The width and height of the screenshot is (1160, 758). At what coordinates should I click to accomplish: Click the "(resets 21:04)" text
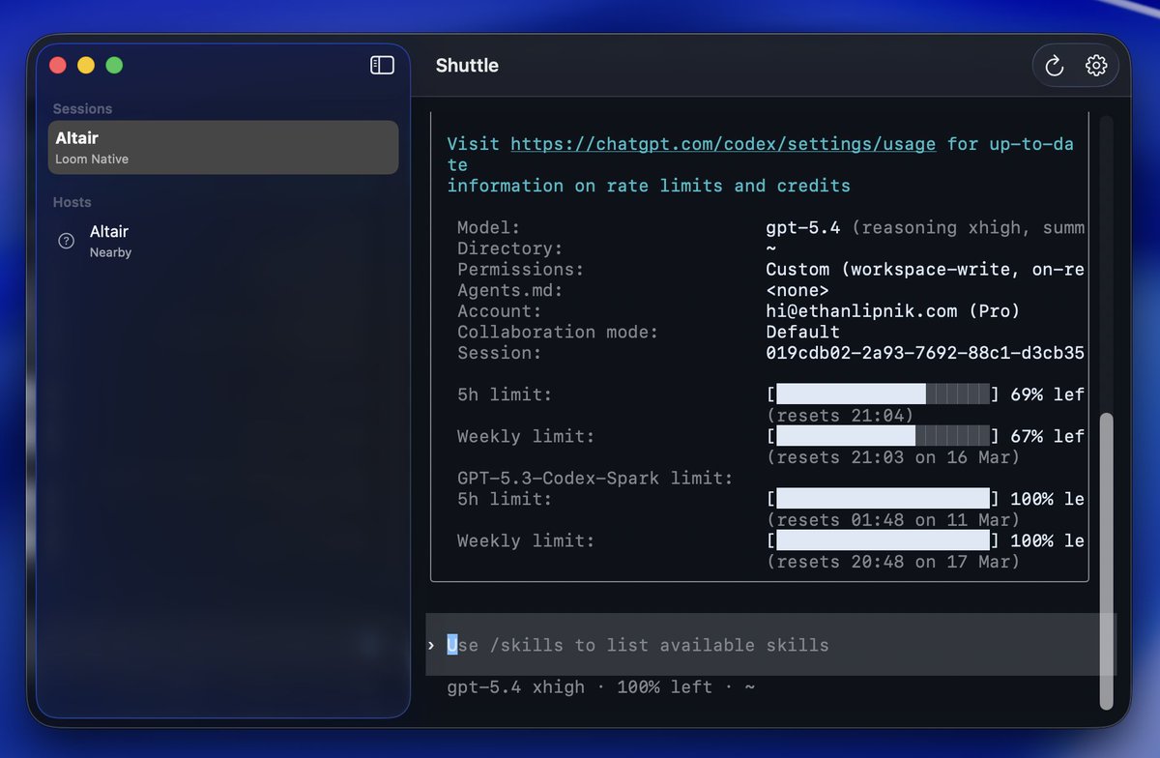click(x=840, y=416)
